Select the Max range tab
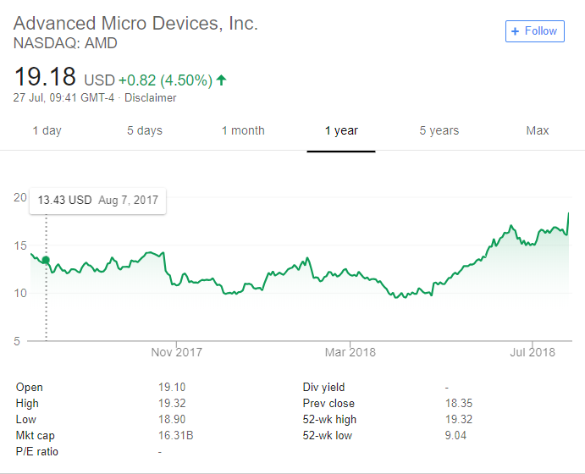The image size is (585, 474). (538, 130)
